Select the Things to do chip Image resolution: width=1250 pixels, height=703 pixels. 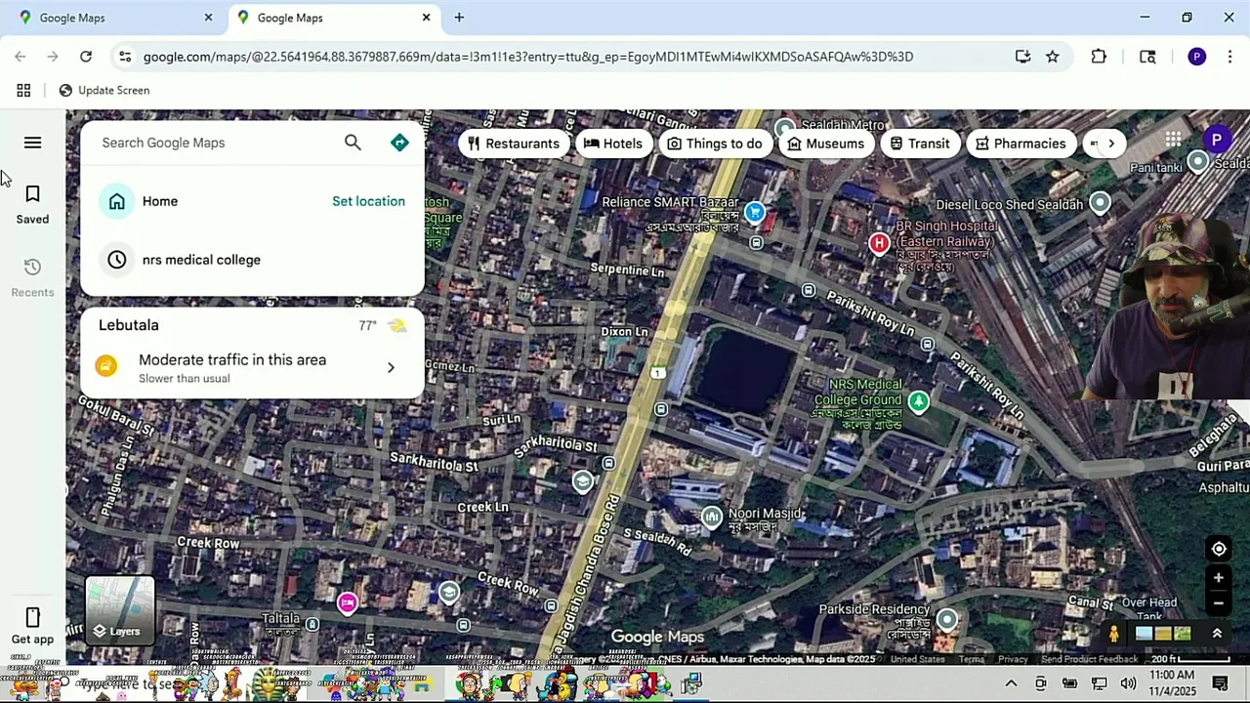pos(714,144)
